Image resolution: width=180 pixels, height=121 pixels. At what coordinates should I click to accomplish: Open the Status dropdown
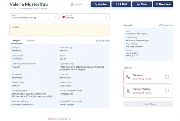coord(34,17)
